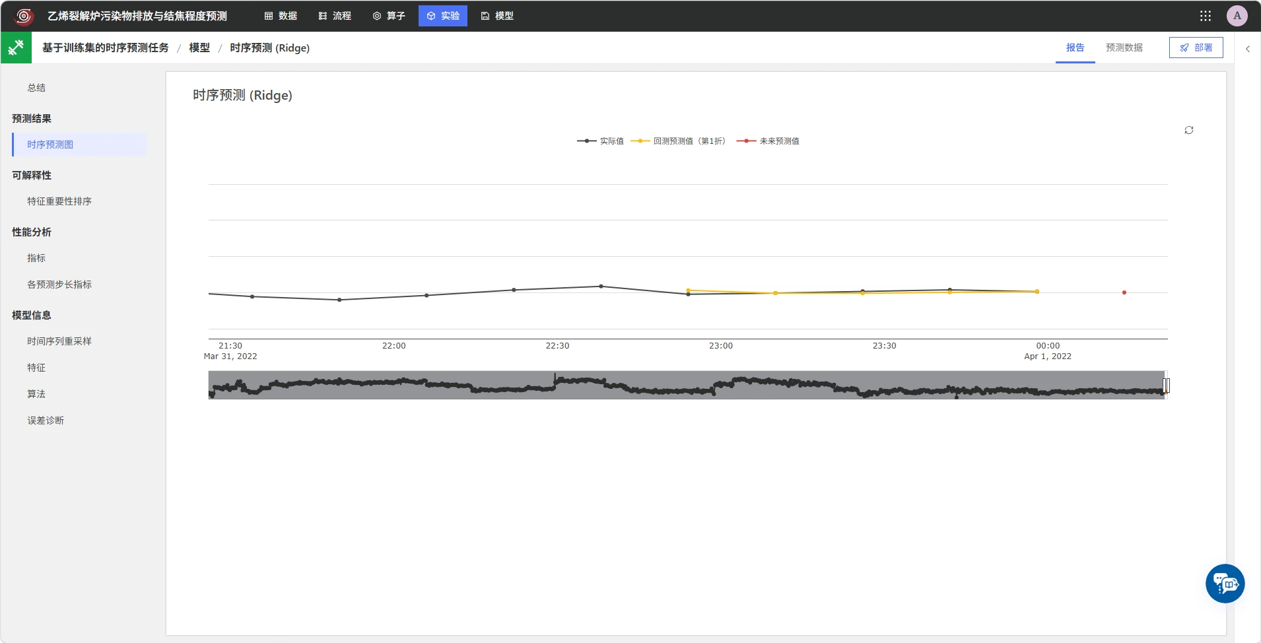
Task: Open the 数据 menu
Action: pos(281,16)
